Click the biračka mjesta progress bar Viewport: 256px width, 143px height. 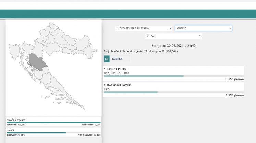[53, 122]
